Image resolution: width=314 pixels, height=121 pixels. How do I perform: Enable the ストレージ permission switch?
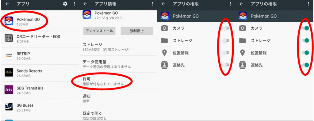[x=226, y=41]
